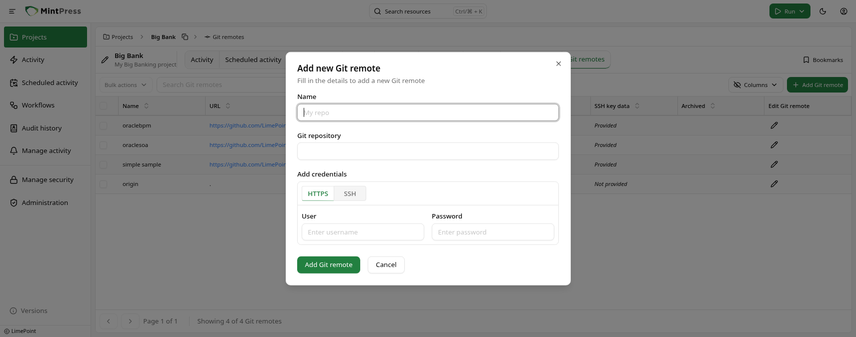Edit the simple sample Git remote
856x337 pixels.
(x=774, y=164)
